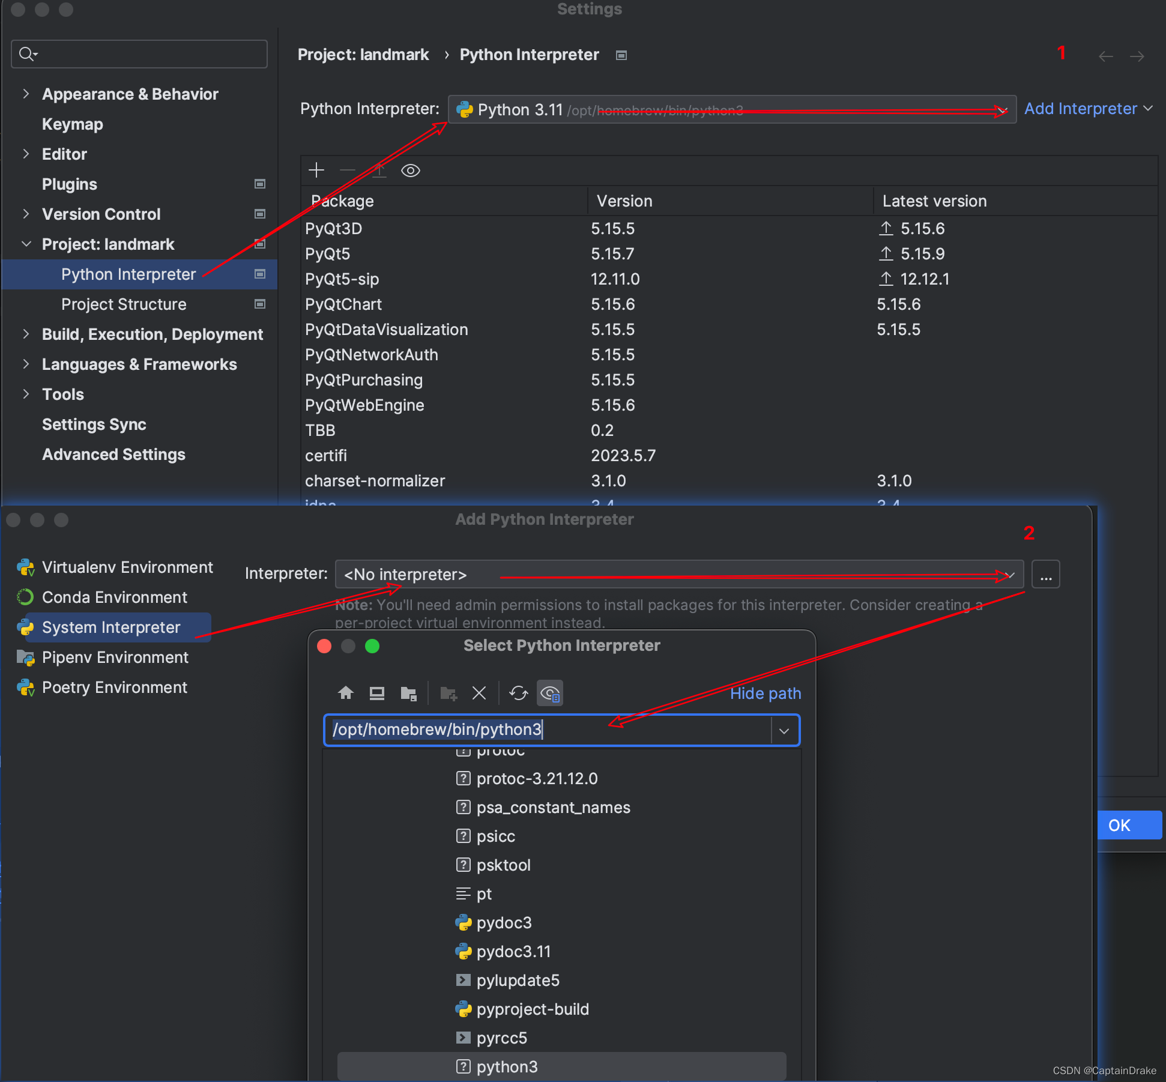The width and height of the screenshot is (1166, 1082).
Task: Open the browse ellipsis button next to Interpreter
Action: [x=1045, y=575]
